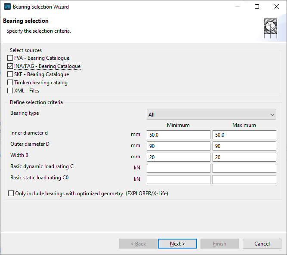The height and width of the screenshot is (255, 287).
Task: Select the maximum Outer diameter D field
Action: pos(244,146)
